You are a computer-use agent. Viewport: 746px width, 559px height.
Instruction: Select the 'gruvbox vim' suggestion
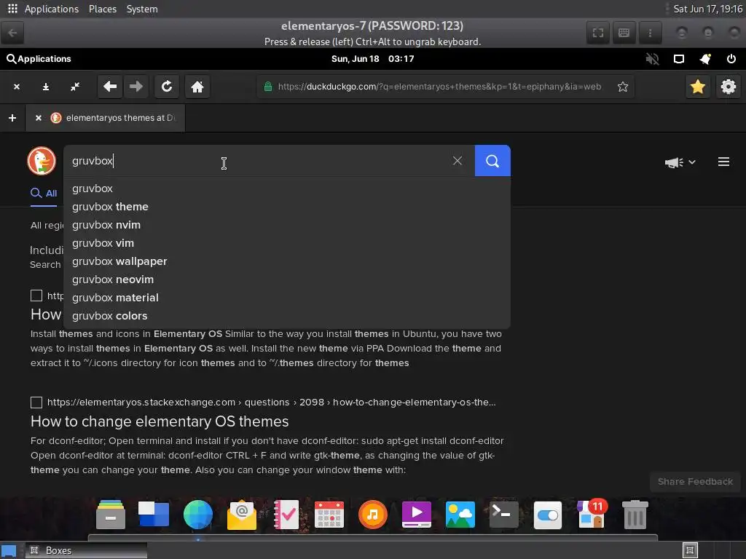coord(287,243)
